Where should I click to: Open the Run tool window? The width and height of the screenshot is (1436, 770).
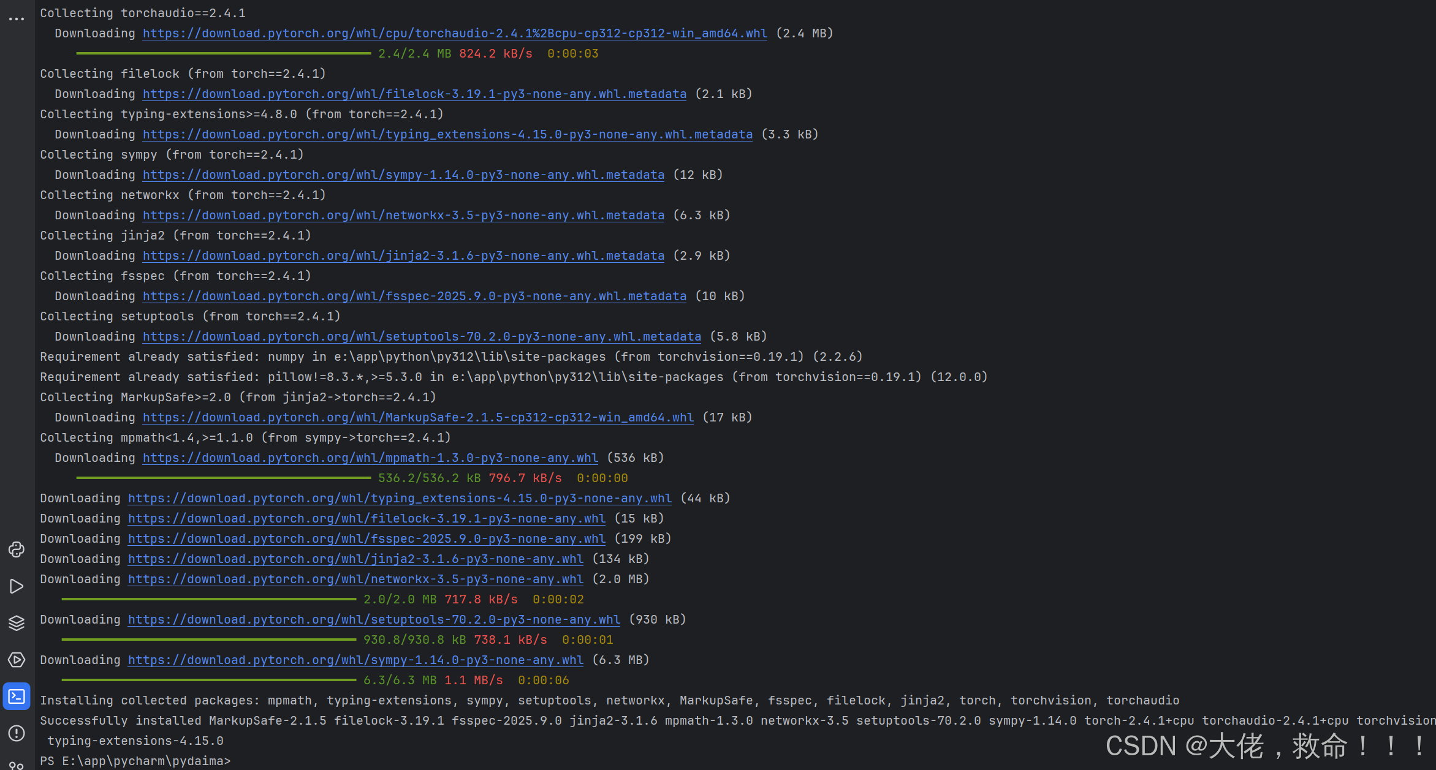coord(17,586)
